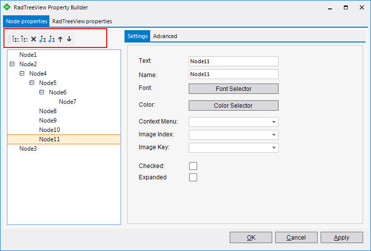Move the node up with the up arrow icon
The image size is (371, 251).
pyautogui.click(x=60, y=39)
